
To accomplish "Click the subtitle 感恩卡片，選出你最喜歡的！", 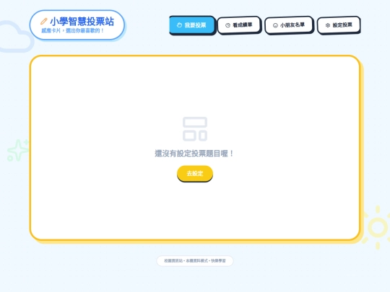I will point(72,30).
